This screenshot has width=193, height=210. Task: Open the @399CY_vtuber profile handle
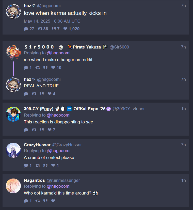[128, 109]
